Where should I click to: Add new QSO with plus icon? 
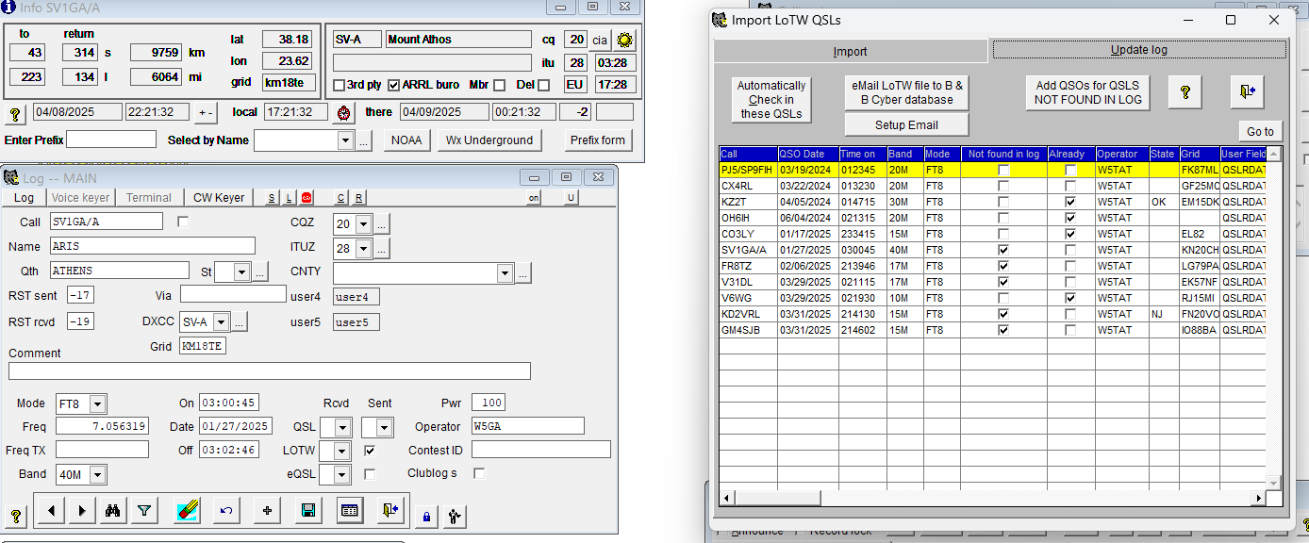pos(267,510)
